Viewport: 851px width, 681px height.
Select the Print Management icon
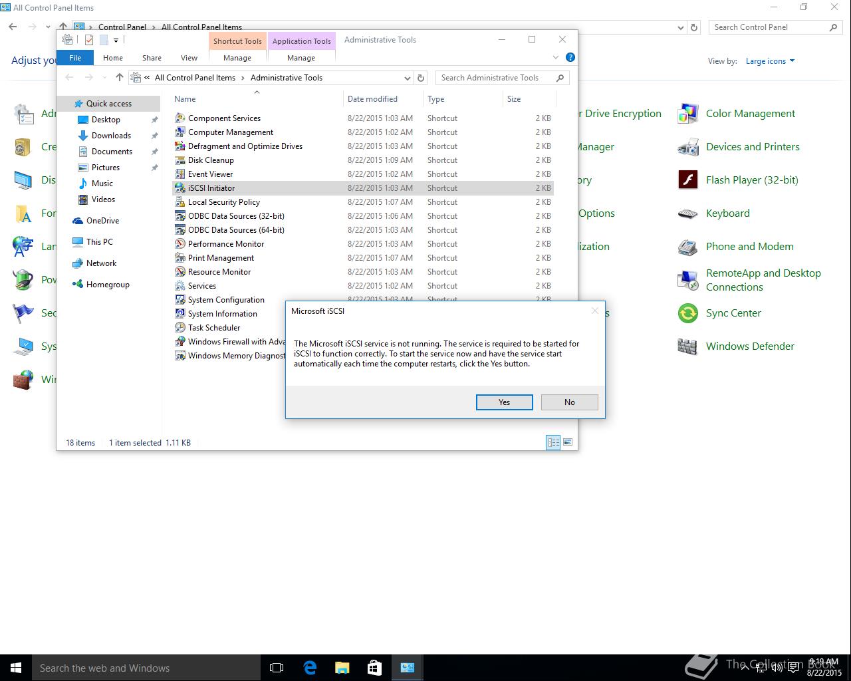tap(180, 258)
